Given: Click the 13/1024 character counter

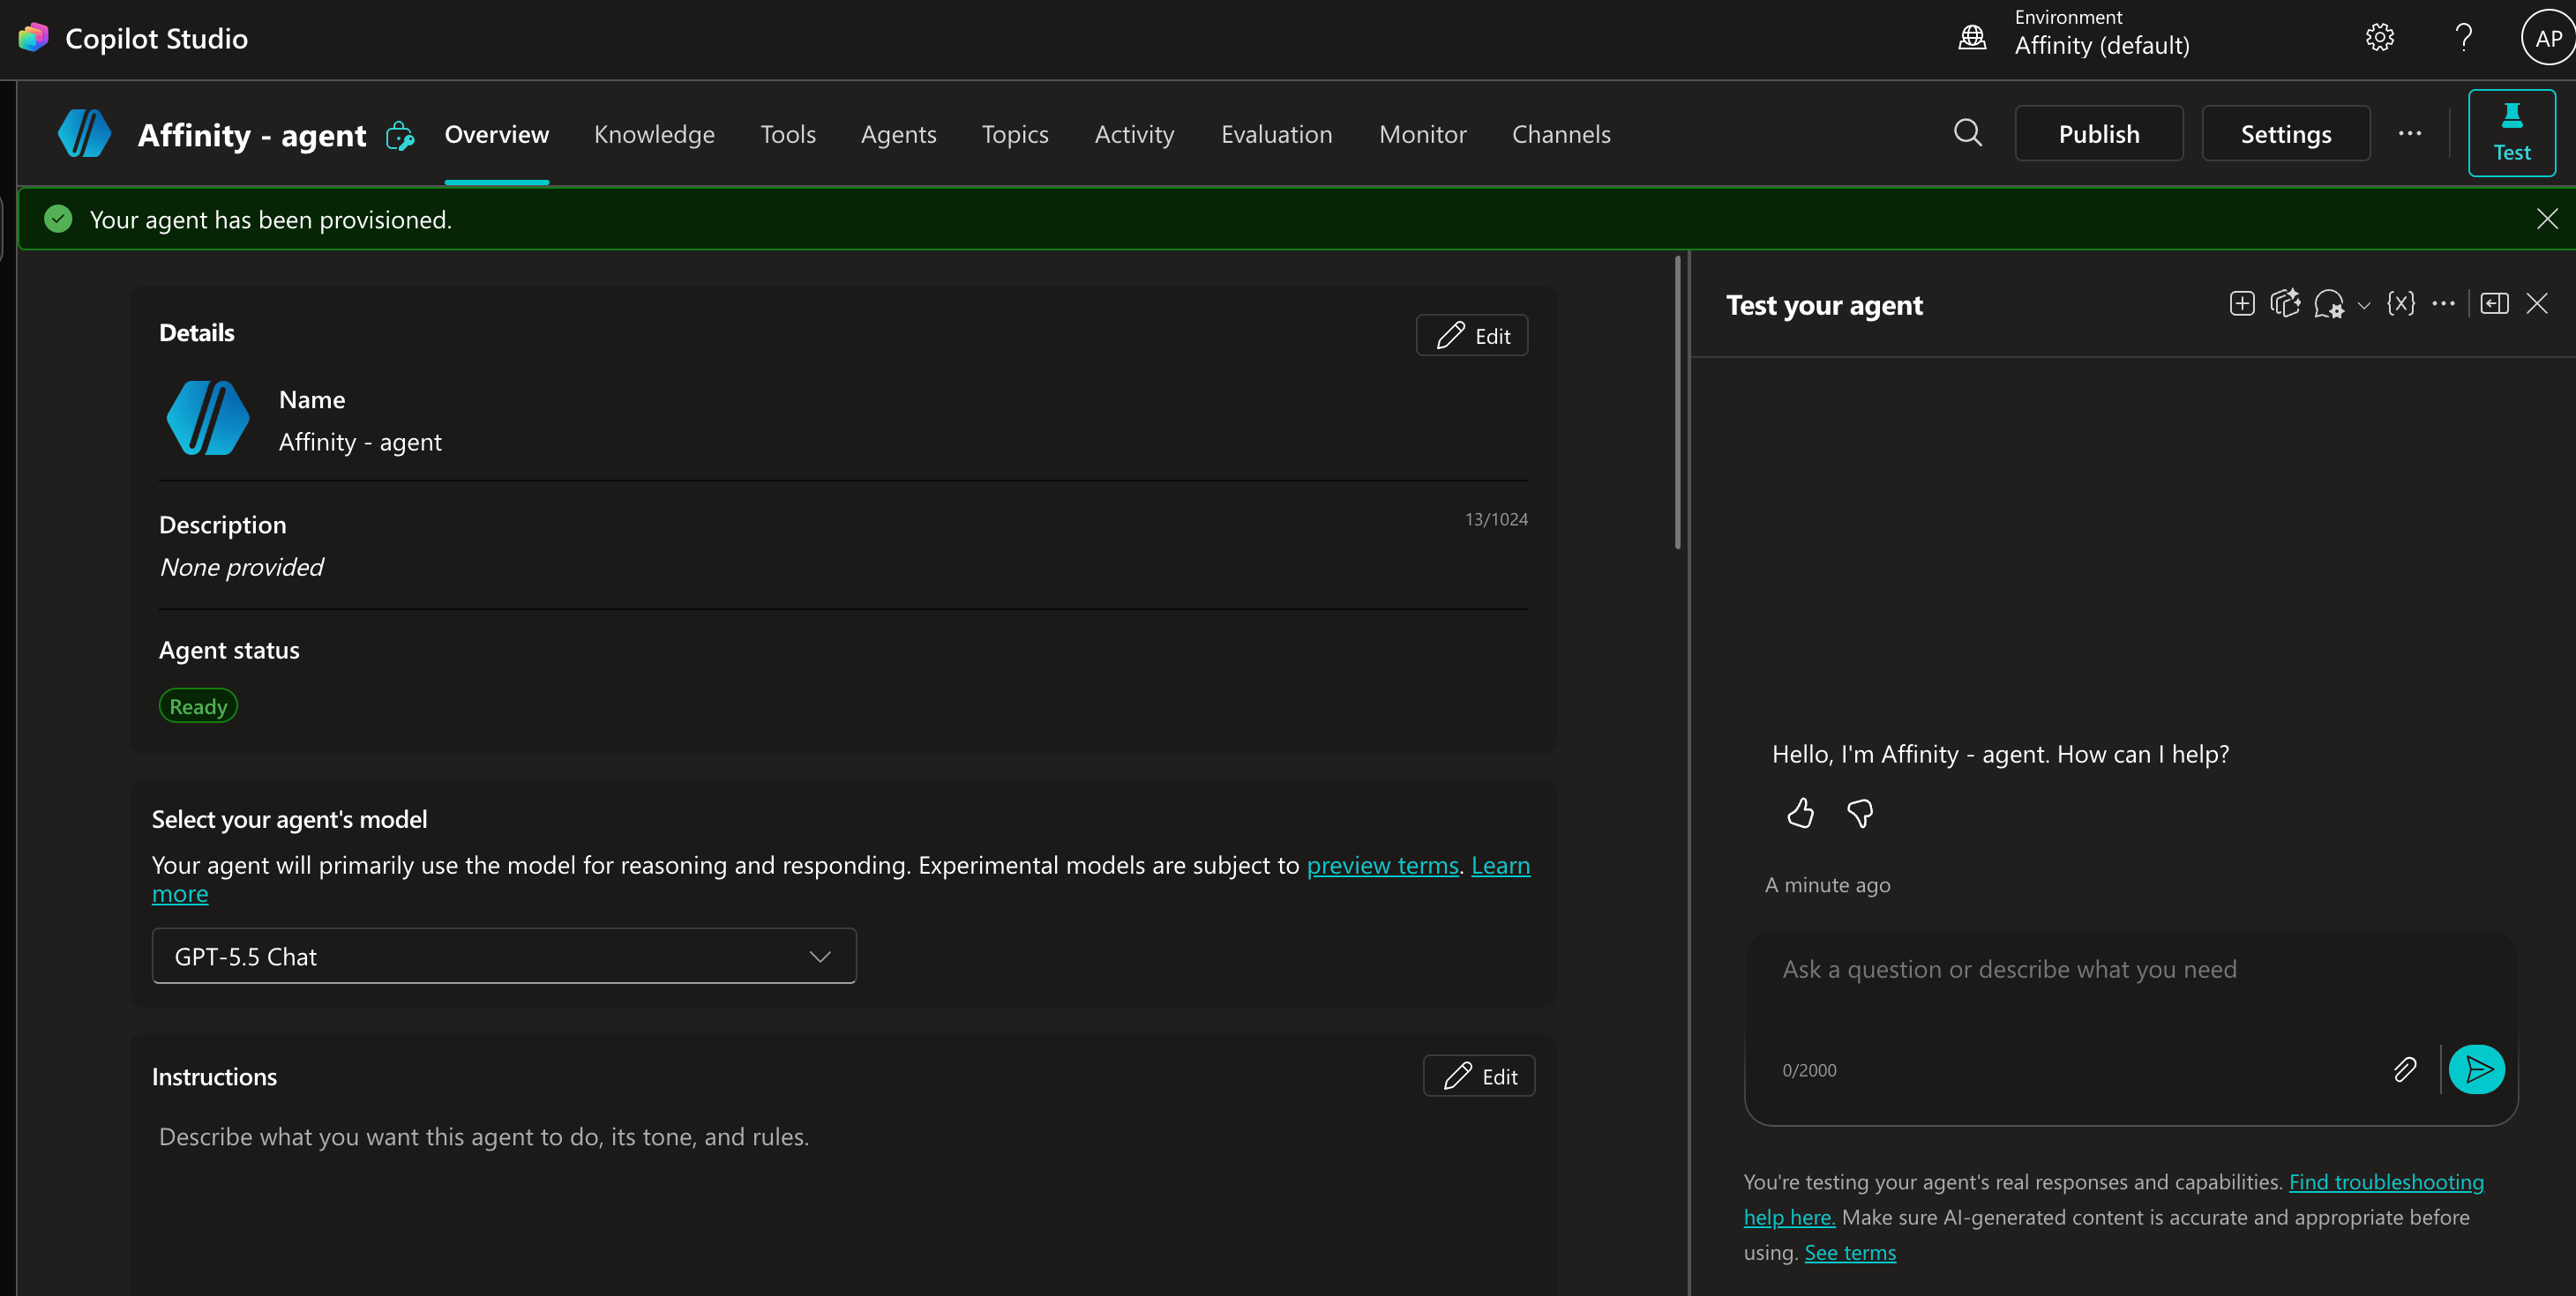Looking at the screenshot, I should point(1495,519).
